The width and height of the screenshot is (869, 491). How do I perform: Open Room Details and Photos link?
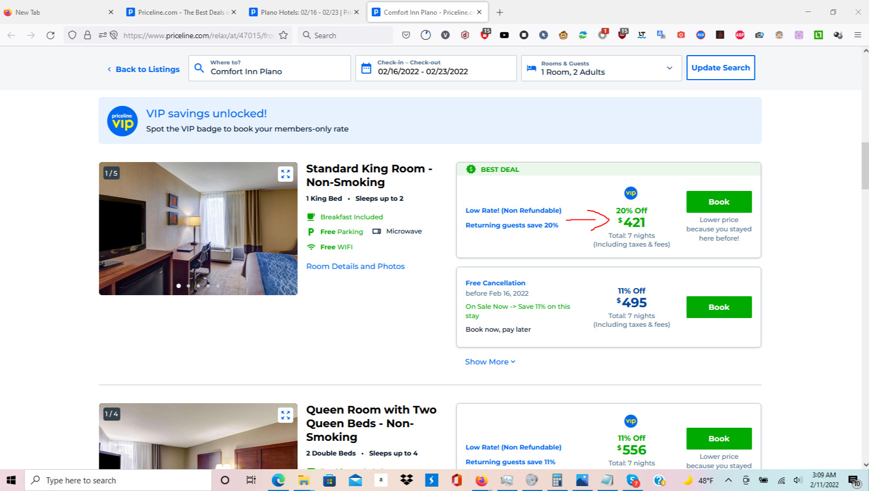355,266
